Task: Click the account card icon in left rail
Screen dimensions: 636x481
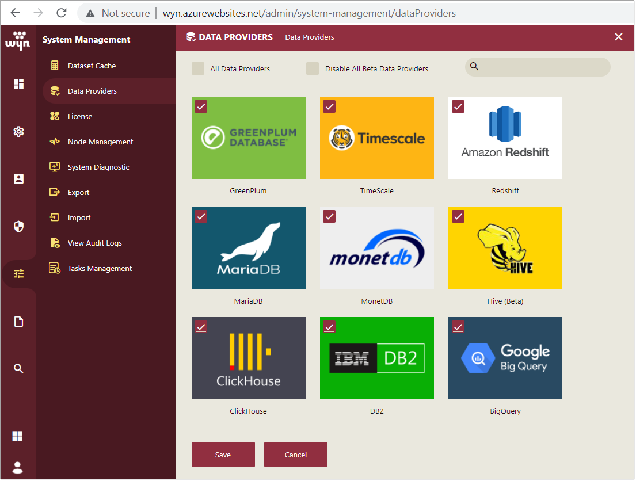Action: click(x=18, y=178)
